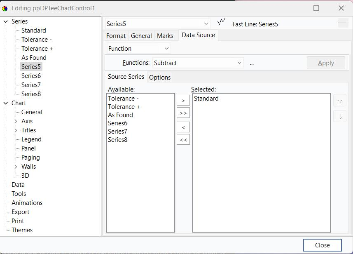Image resolution: width=353 pixels, height=254 pixels.
Task: Open the Function data source dropdown
Action: click(x=166, y=48)
